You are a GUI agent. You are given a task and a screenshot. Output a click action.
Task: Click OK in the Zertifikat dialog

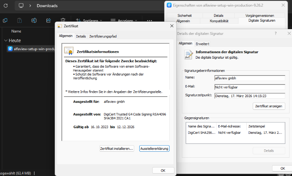(x=163, y=170)
